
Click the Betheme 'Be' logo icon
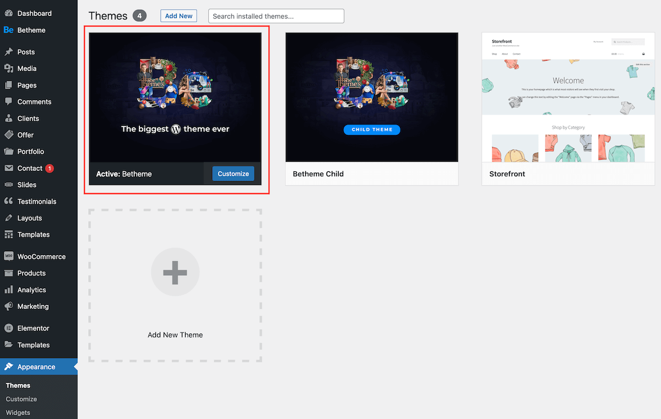click(x=8, y=30)
